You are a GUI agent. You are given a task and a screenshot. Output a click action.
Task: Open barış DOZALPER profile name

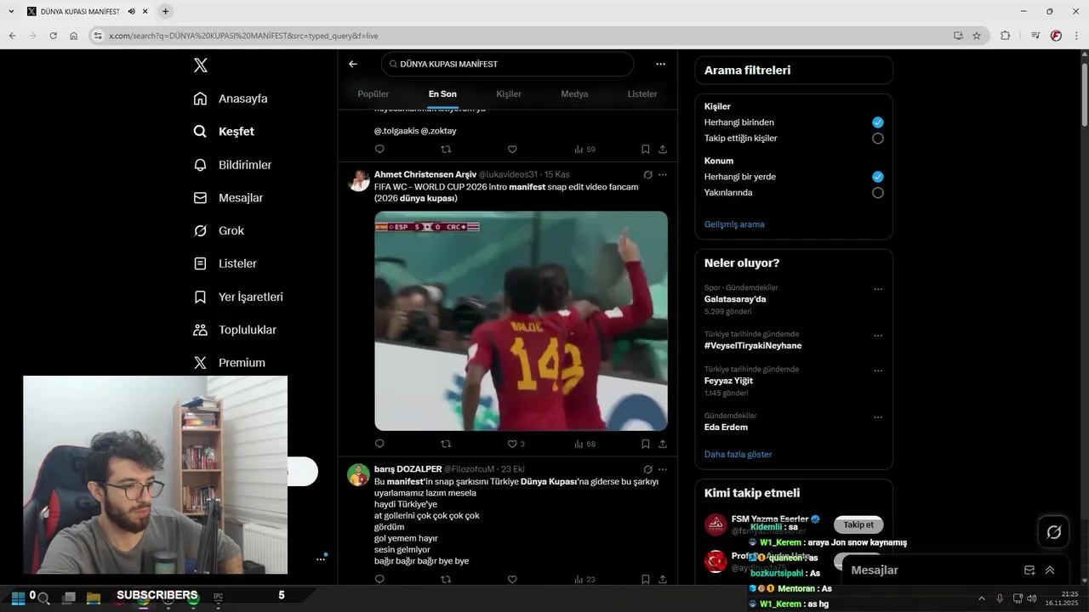pos(408,469)
